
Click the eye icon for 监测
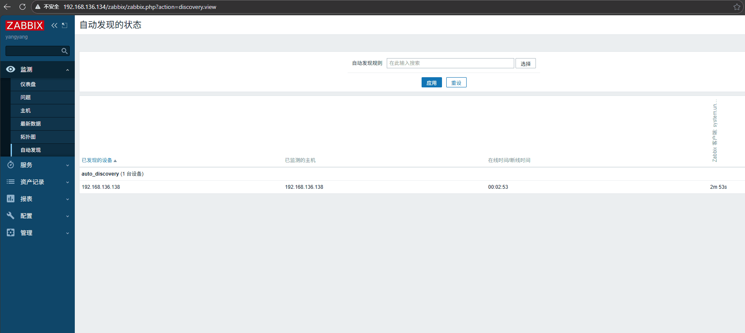(x=11, y=69)
